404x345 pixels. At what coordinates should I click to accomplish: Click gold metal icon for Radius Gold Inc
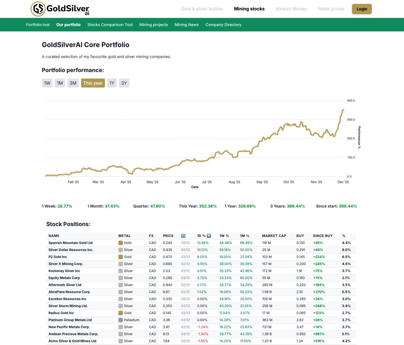tap(121, 313)
